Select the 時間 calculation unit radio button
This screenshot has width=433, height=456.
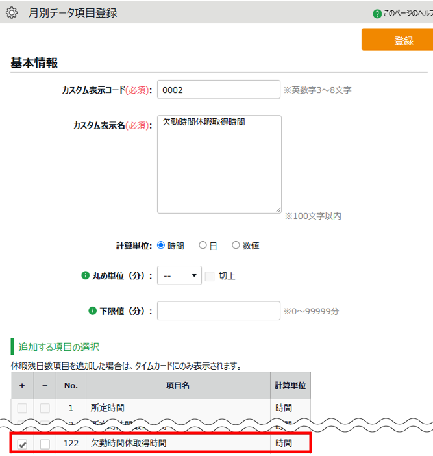162,246
